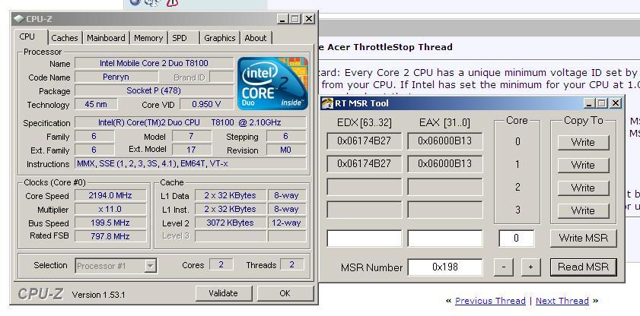Click the OK button in CPU-Z
640x316 pixels.
pyautogui.click(x=285, y=293)
